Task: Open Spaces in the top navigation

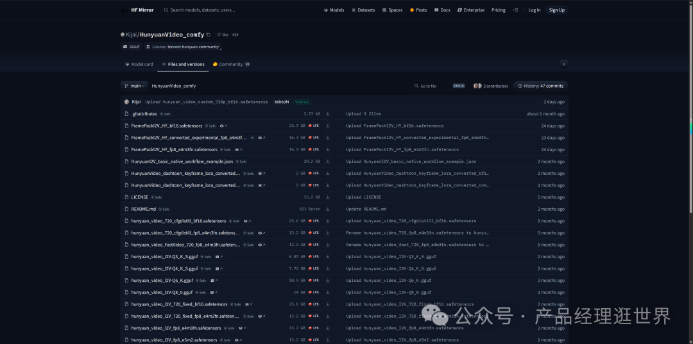Action: 393,10
